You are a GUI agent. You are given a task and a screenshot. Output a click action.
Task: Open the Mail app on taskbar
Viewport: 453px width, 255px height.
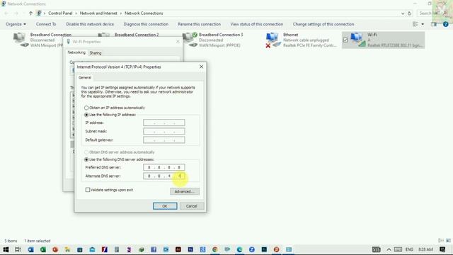(x=92, y=249)
